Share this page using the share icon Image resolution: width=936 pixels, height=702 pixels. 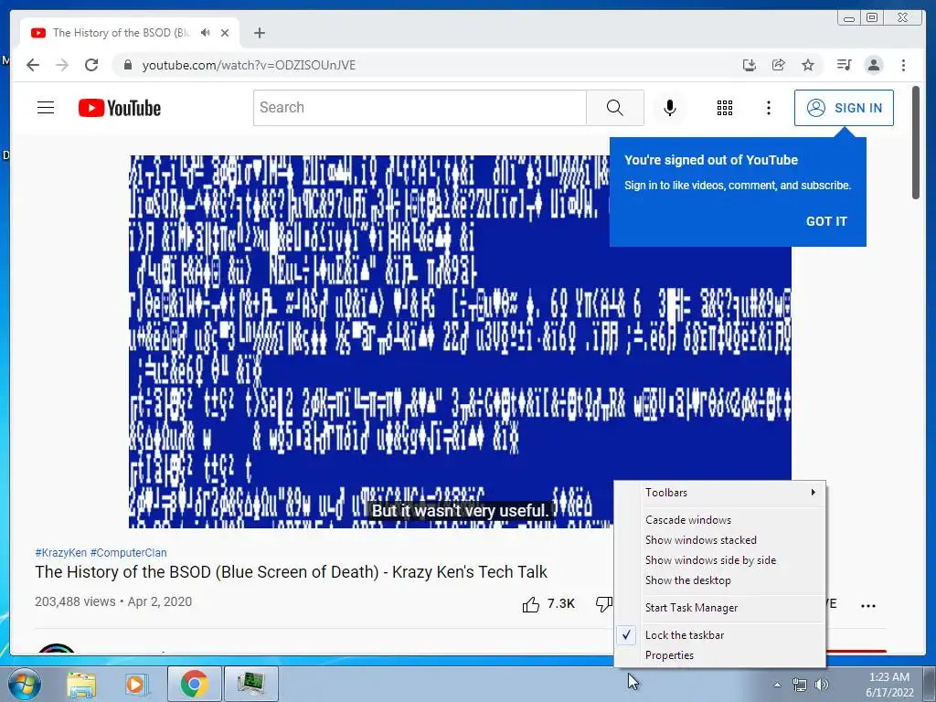tap(779, 65)
